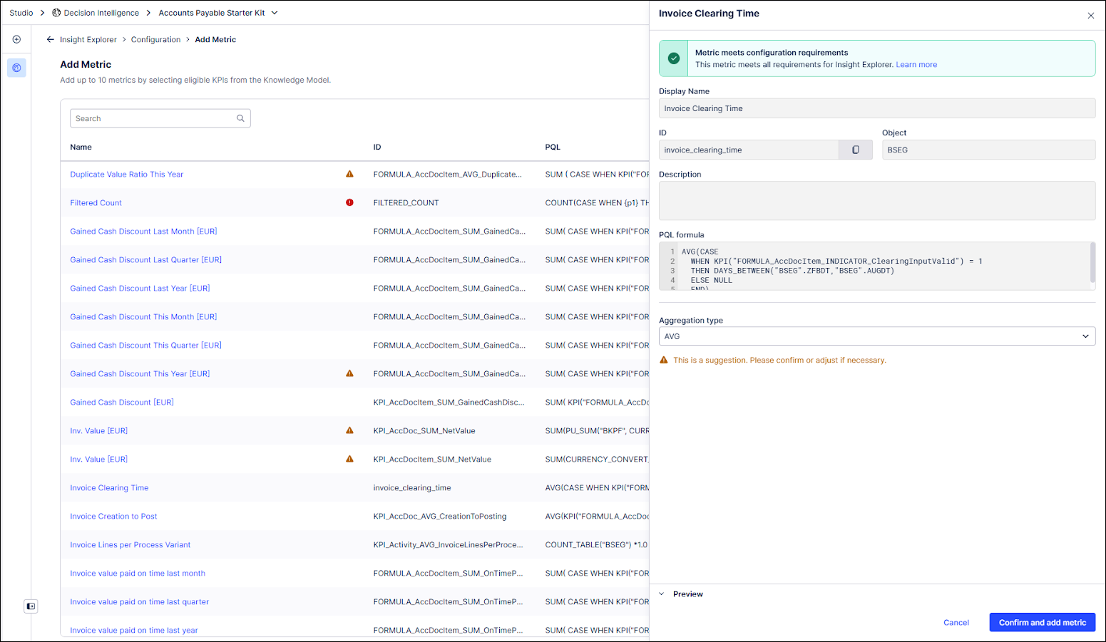This screenshot has width=1106, height=642.
Task: Cancel the metric configuration
Action: click(x=956, y=622)
